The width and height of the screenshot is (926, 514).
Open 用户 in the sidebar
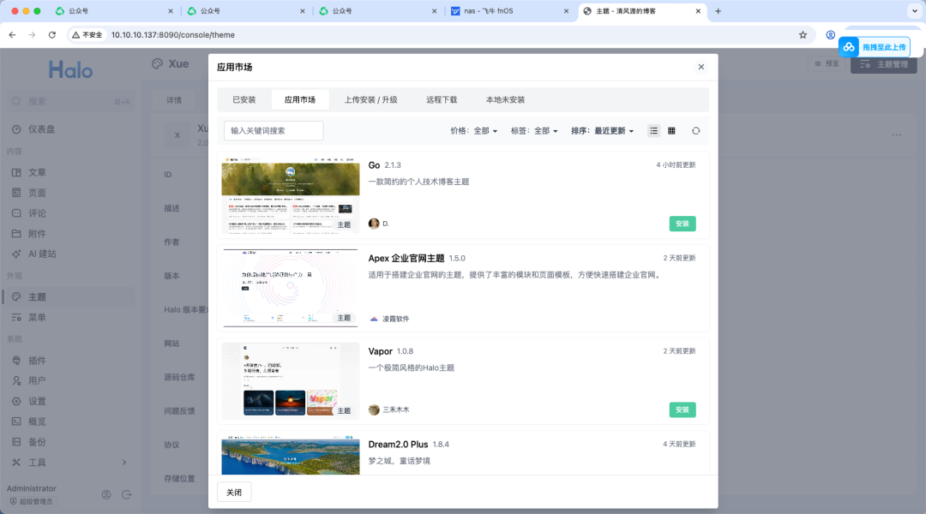tap(69, 380)
